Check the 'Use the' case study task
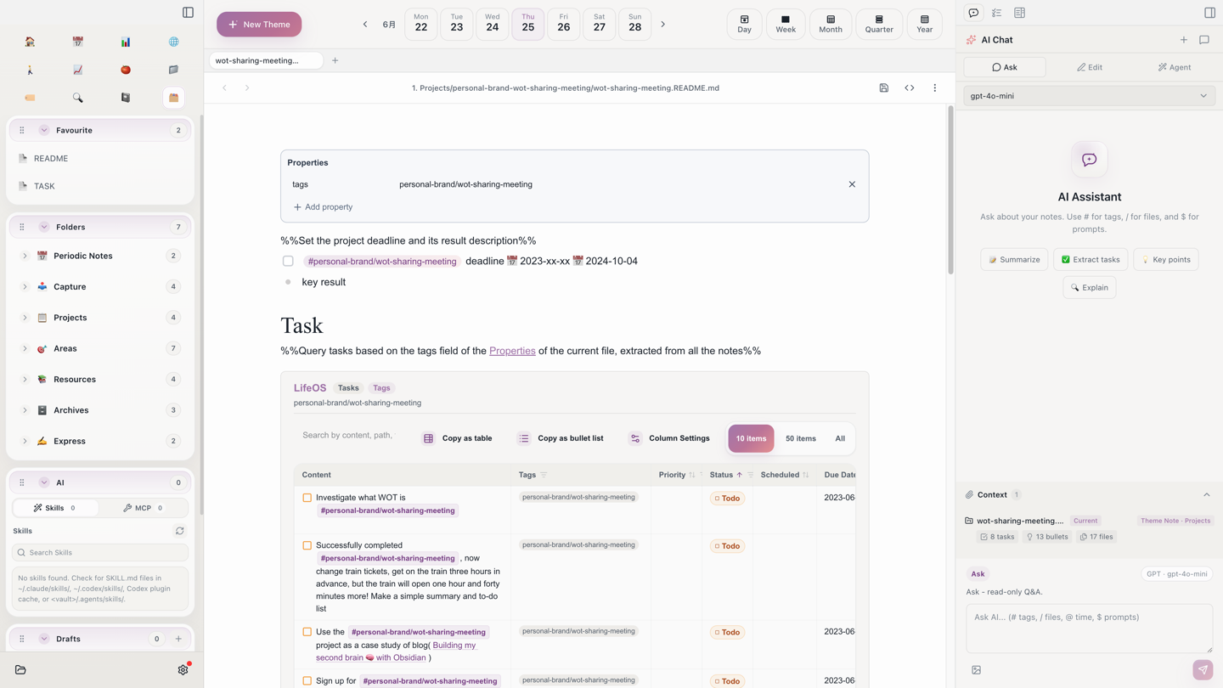1223x688 pixels. click(x=307, y=632)
